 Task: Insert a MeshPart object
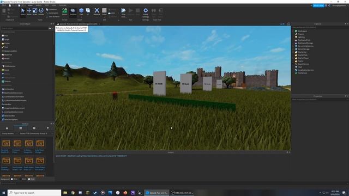pos(7,54)
